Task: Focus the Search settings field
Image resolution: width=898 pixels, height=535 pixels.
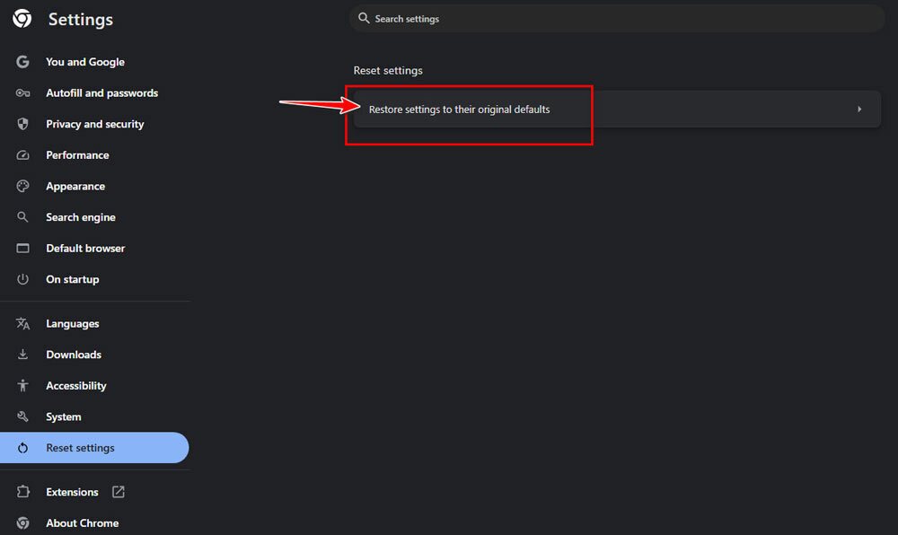Action: 617,19
